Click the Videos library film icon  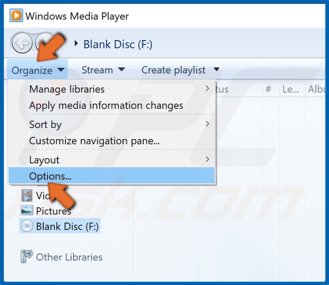[27, 195]
